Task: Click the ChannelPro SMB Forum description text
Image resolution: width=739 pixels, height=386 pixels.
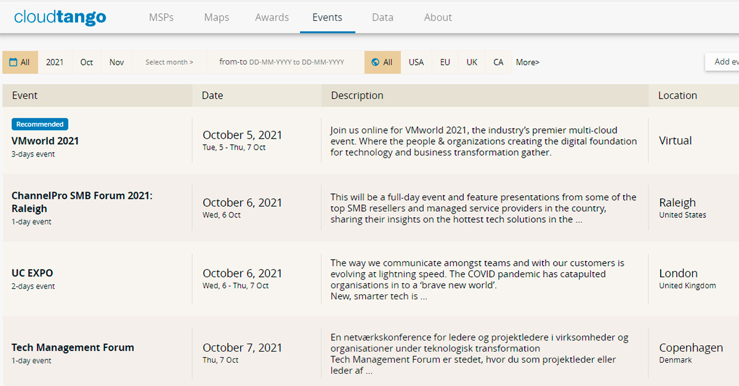Action: pos(483,208)
